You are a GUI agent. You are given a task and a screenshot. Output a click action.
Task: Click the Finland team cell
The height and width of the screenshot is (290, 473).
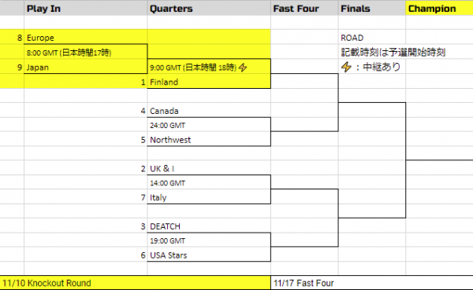(x=209, y=81)
